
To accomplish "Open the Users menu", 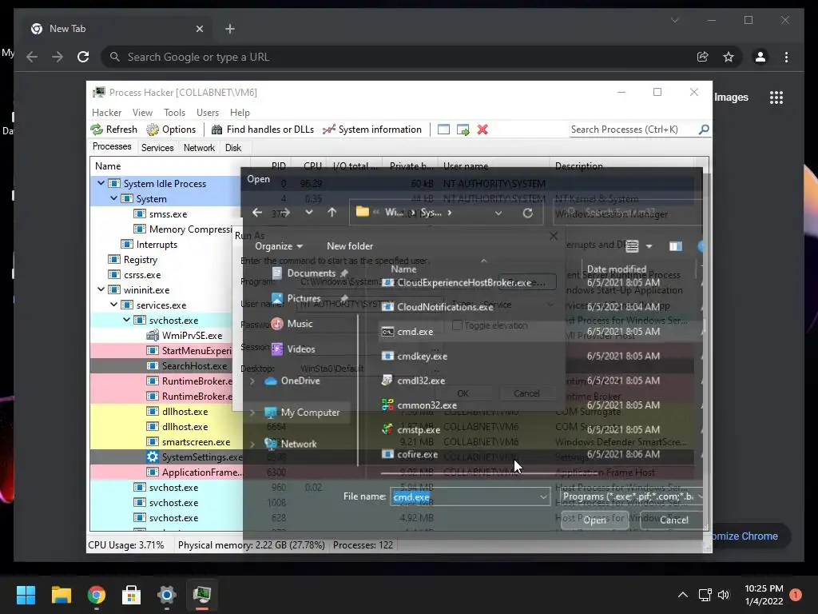I will (208, 113).
